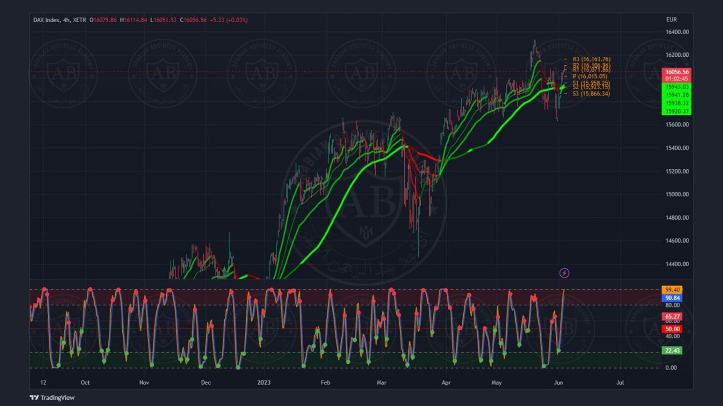The width and height of the screenshot is (723, 406).
Task: Click the EUR currency label
Action: pyautogui.click(x=671, y=20)
